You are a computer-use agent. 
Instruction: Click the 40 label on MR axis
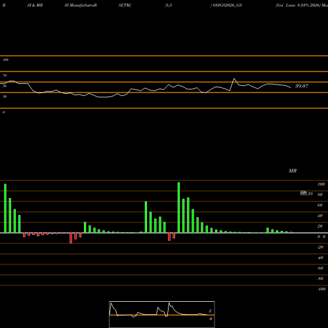pos(320,216)
